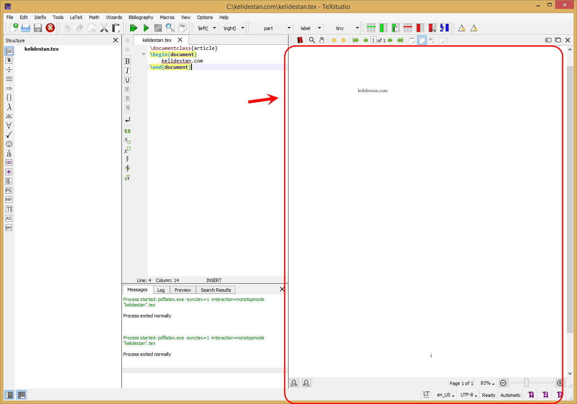Image resolution: width=577 pixels, height=404 pixels.
Task: Open the MP MetaPost commands panel
Action: pos(9,200)
